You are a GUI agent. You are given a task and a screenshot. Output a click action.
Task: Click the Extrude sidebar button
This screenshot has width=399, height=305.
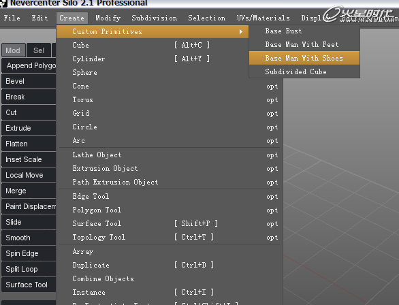click(29, 128)
